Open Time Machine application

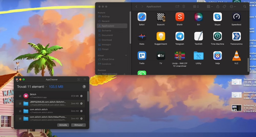[x=217, y=36]
